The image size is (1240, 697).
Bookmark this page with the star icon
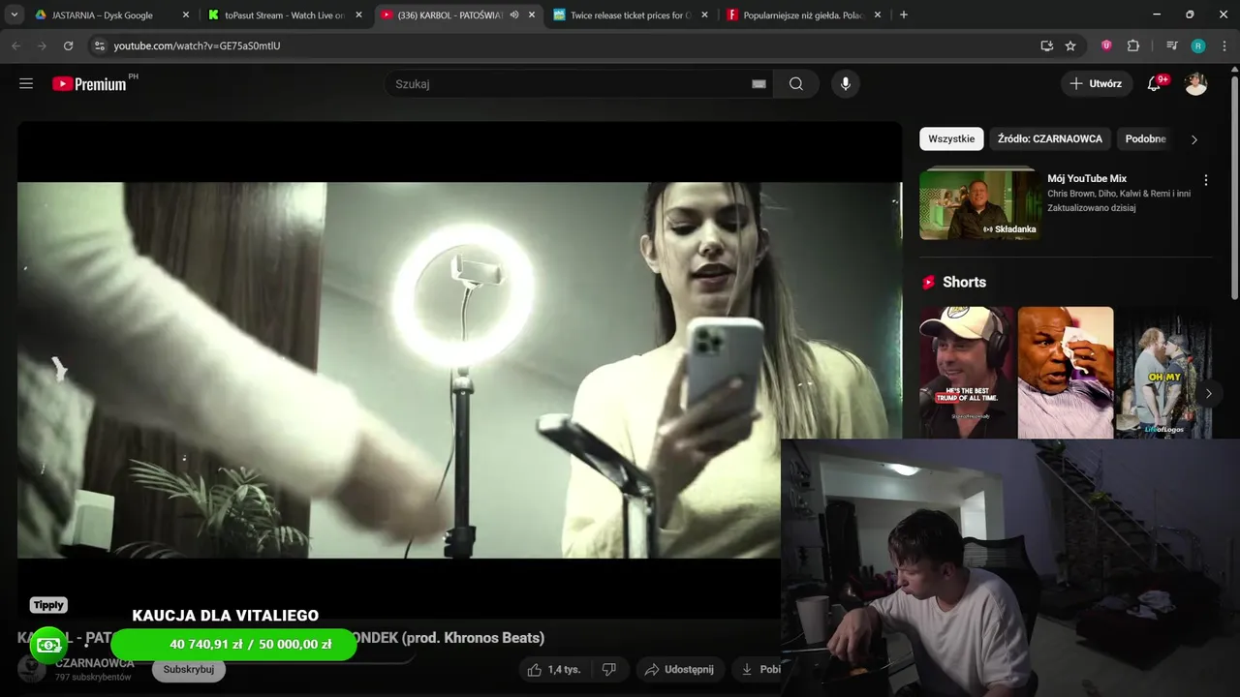(x=1070, y=45)
